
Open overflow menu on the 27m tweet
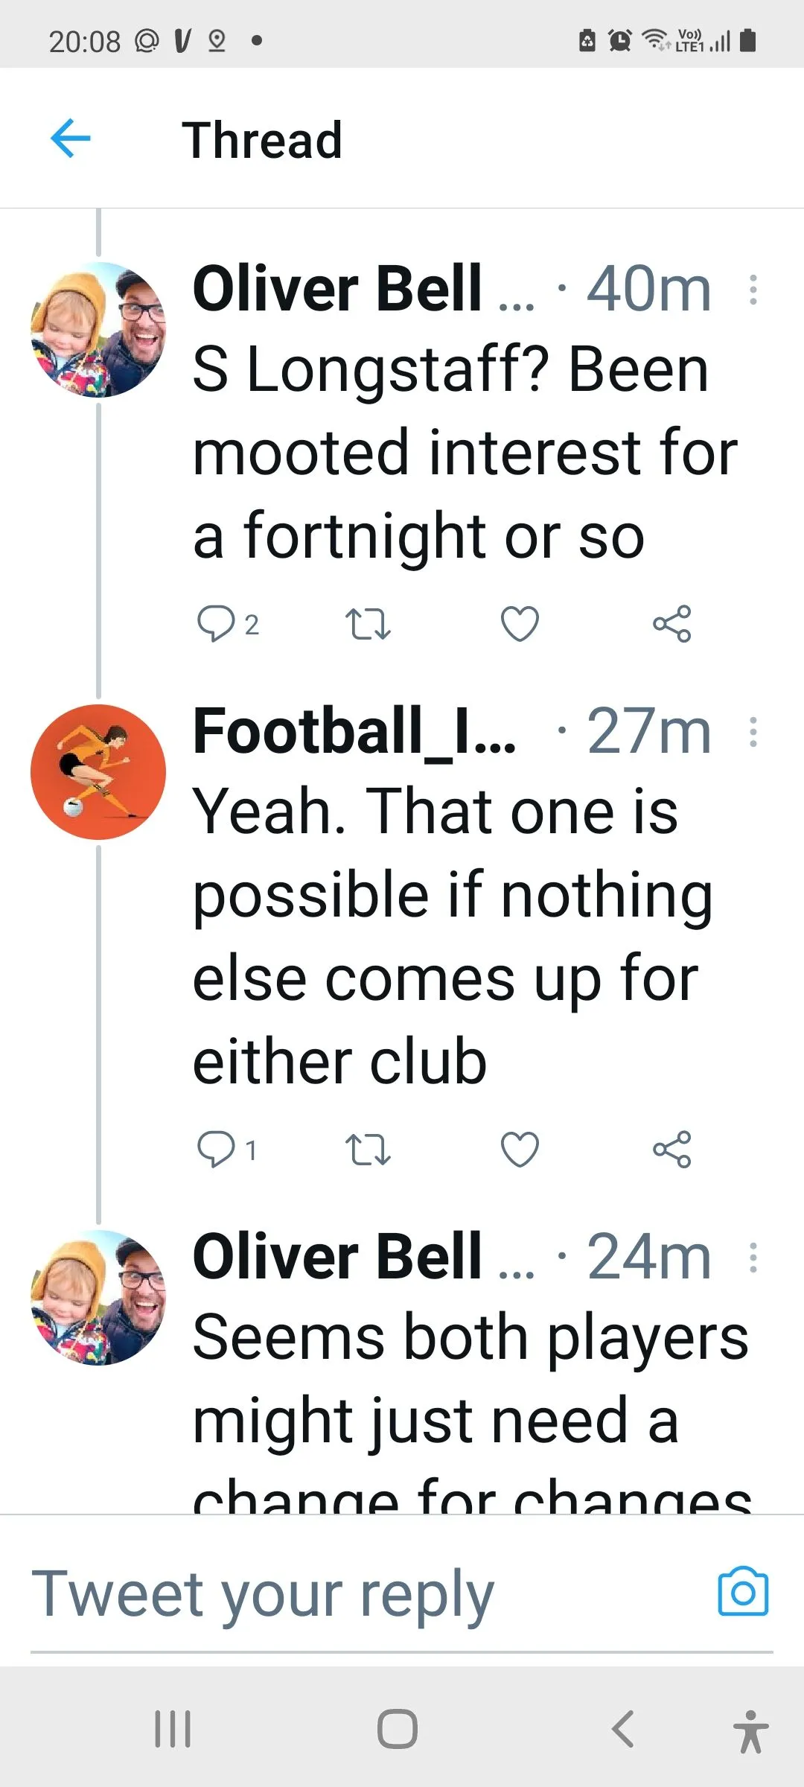coord(753,732)
